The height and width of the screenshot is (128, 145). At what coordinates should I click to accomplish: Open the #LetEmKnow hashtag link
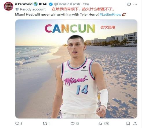click(110, 15)
